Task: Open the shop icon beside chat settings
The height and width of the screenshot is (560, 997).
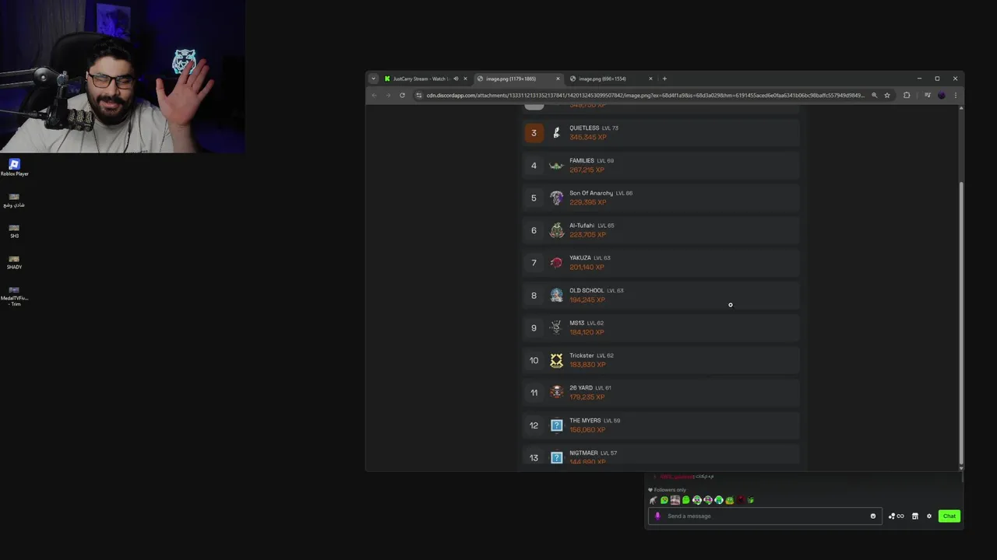Action: 915,516
